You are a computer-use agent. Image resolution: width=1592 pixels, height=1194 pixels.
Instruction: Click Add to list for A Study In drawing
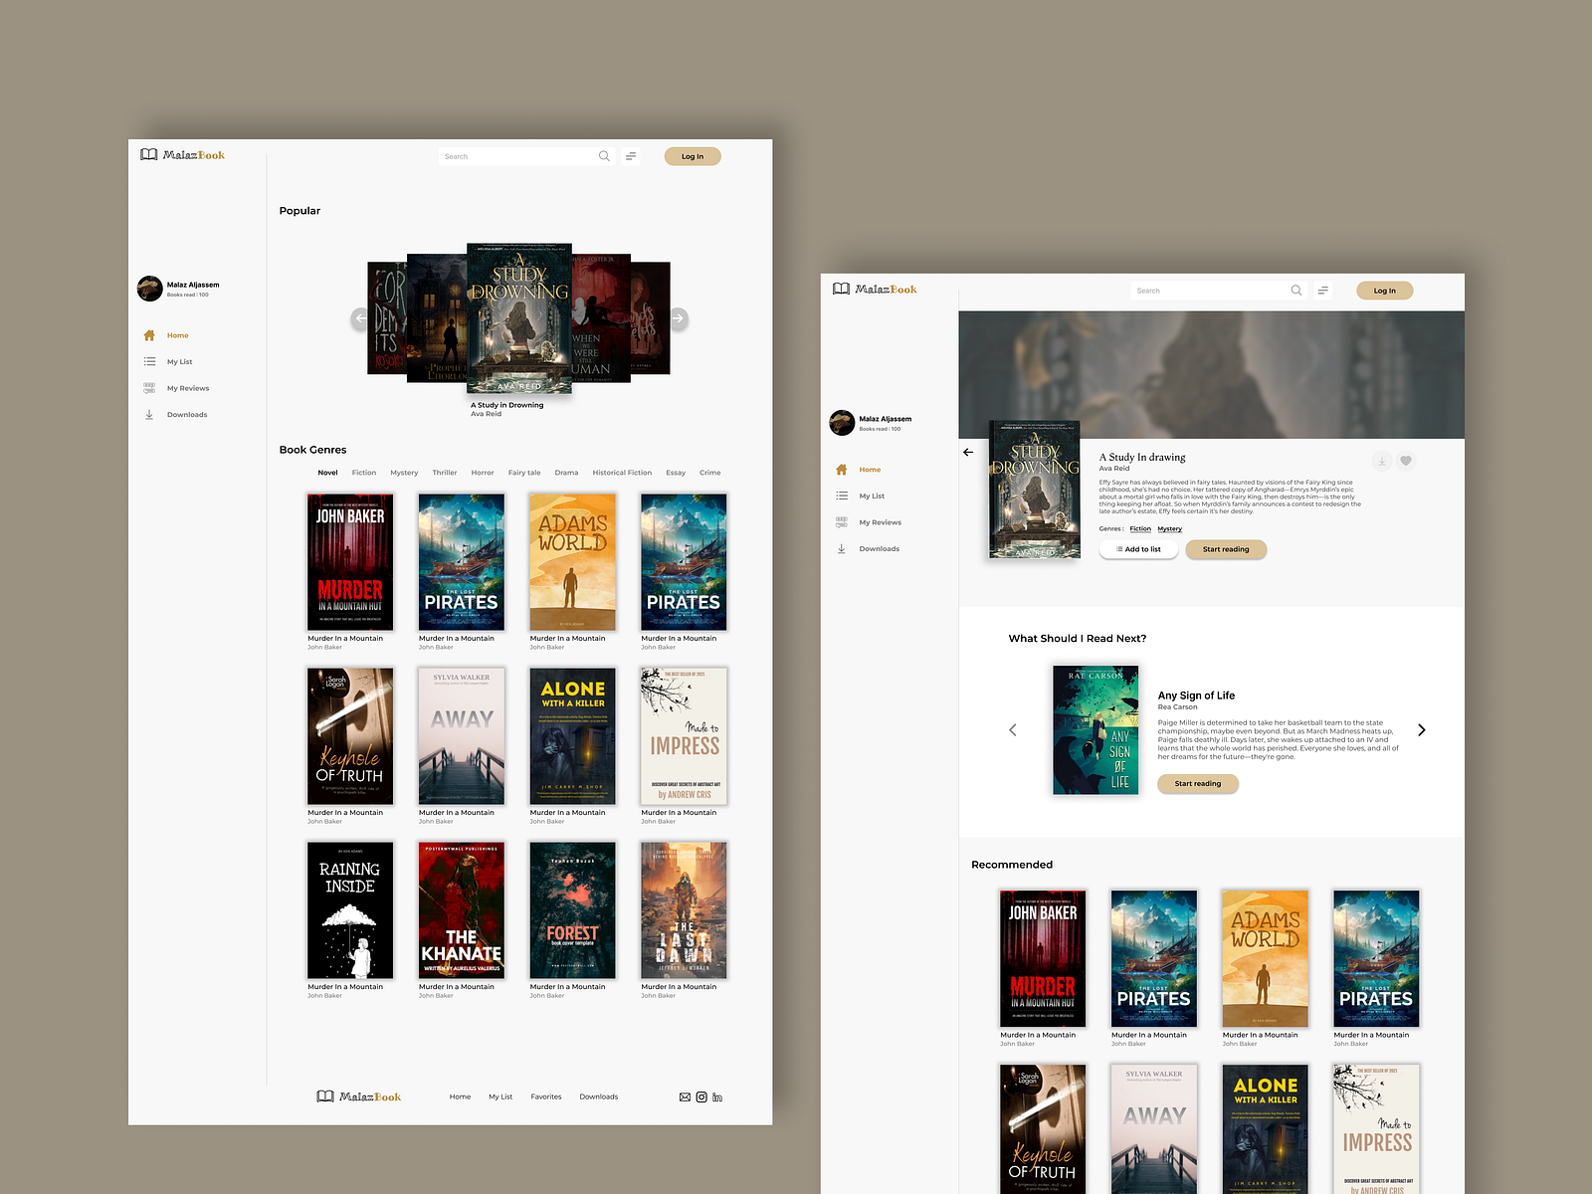tap(1138, 549)
